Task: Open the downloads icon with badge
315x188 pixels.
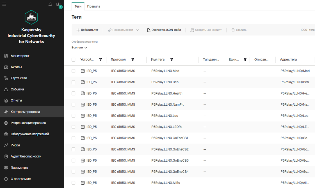Action: point(59,4)
